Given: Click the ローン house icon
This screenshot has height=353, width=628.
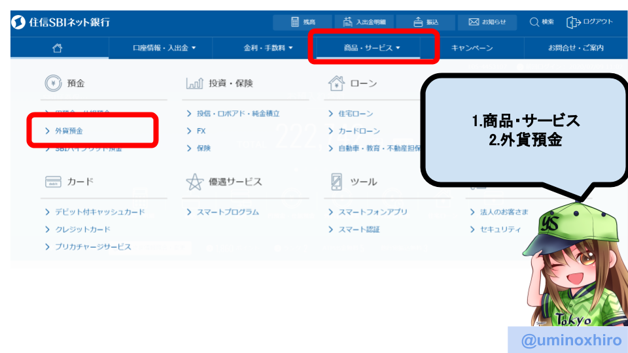Looking at the screenshot, I should click(x=336, y=83).
